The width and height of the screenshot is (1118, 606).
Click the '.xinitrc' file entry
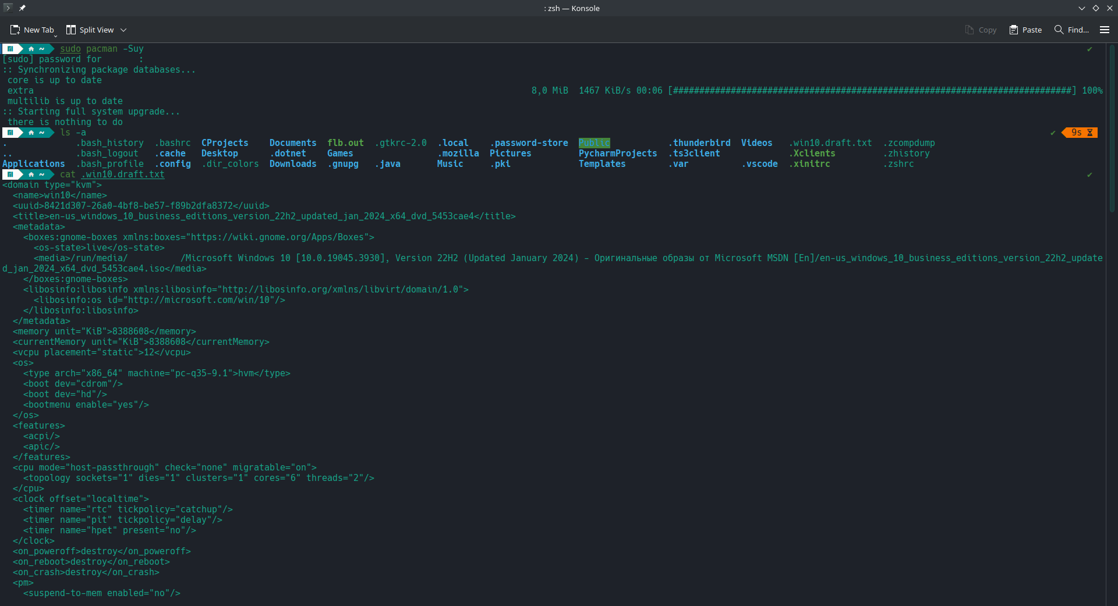tap(809, 164)
